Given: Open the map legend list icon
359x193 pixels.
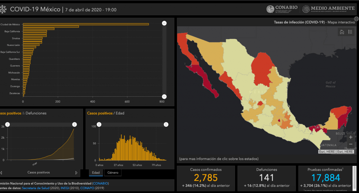Looking at the screenshot, I should pos(350,32).
